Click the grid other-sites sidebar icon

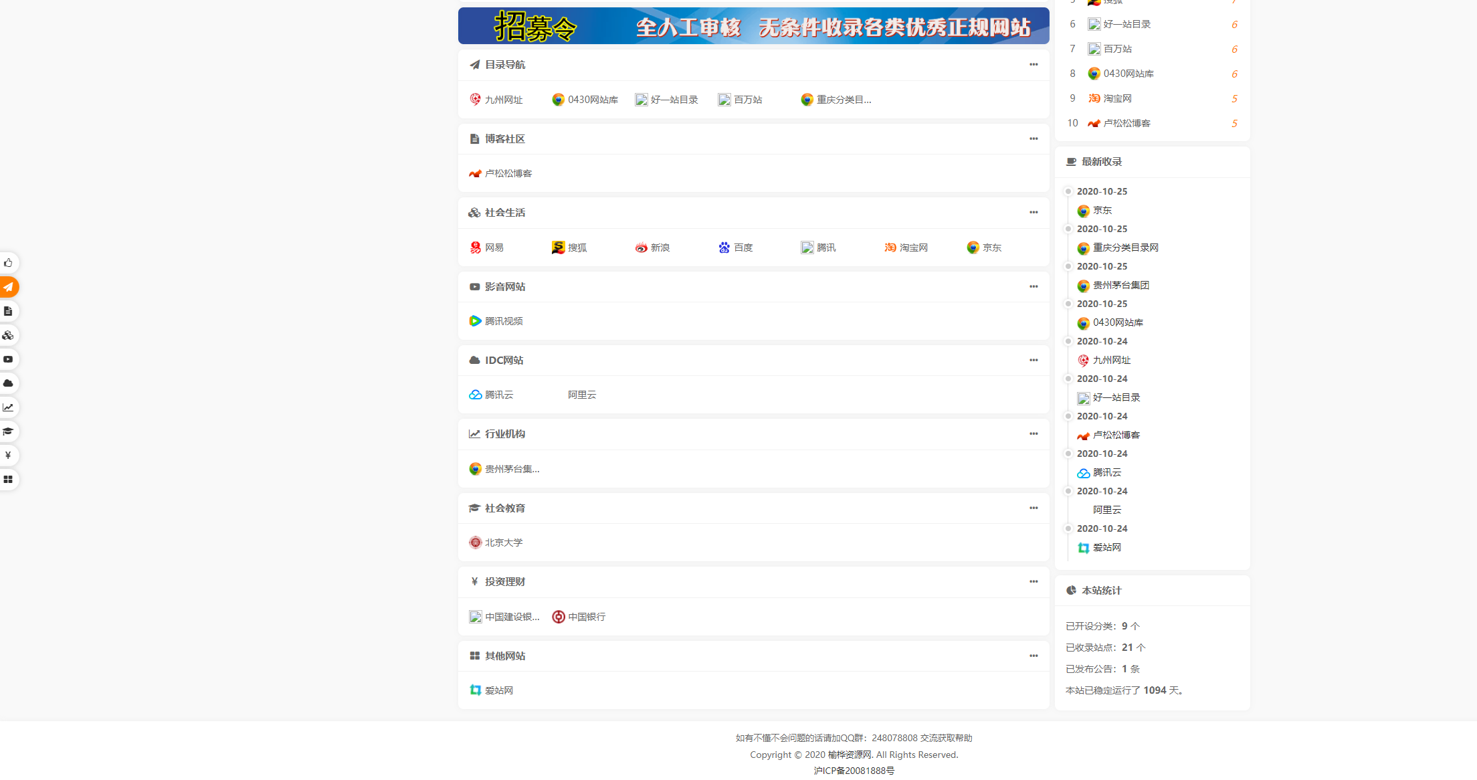point(8,480)
